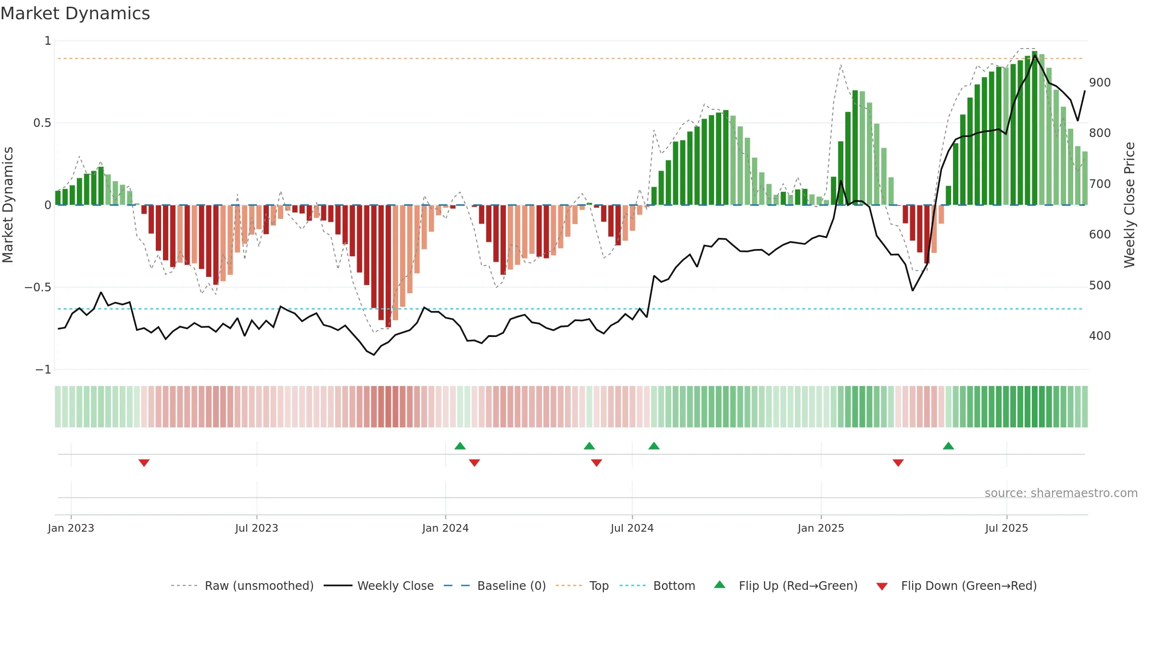Click the Jul 2025 axis label

1007,528
